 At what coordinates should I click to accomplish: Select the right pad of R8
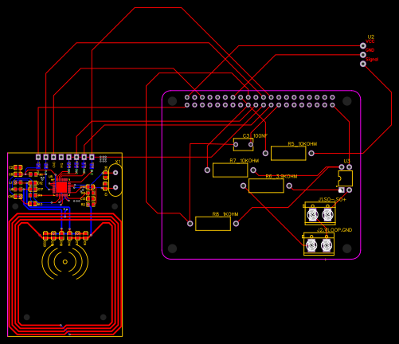click(x=236, y=224)
